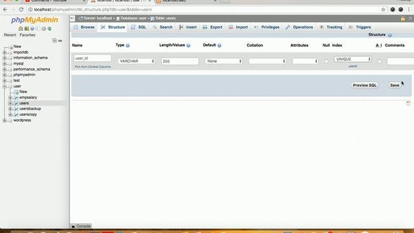The width and height of the screenshot is (414, 233).
Task: Open the Attributes dropdown
Action: [305, 61]
